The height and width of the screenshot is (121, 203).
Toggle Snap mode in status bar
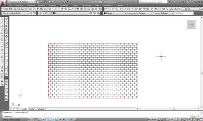(32, 120)
